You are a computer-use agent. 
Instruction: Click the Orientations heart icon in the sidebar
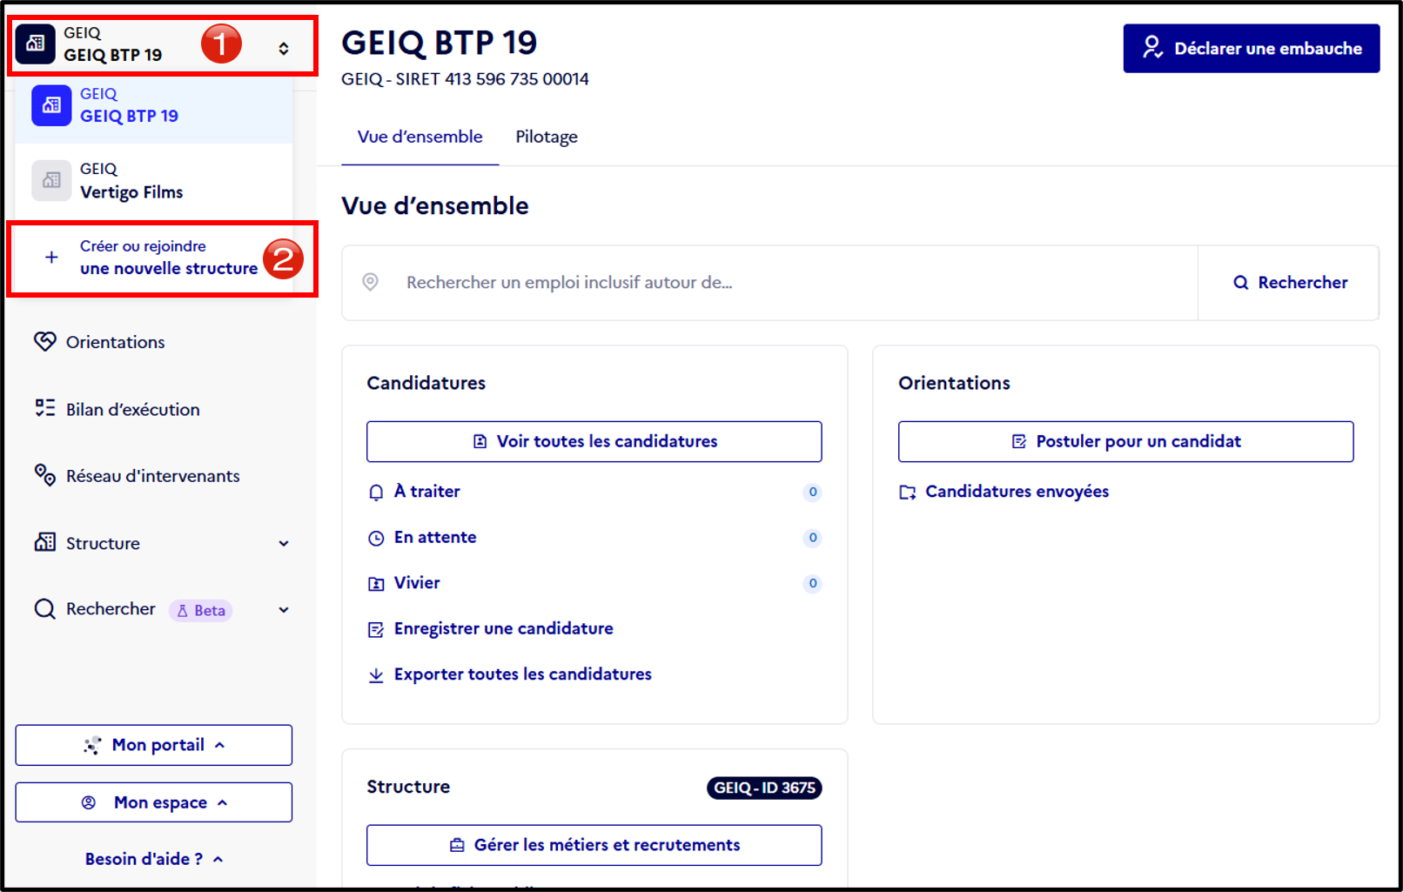45,341
